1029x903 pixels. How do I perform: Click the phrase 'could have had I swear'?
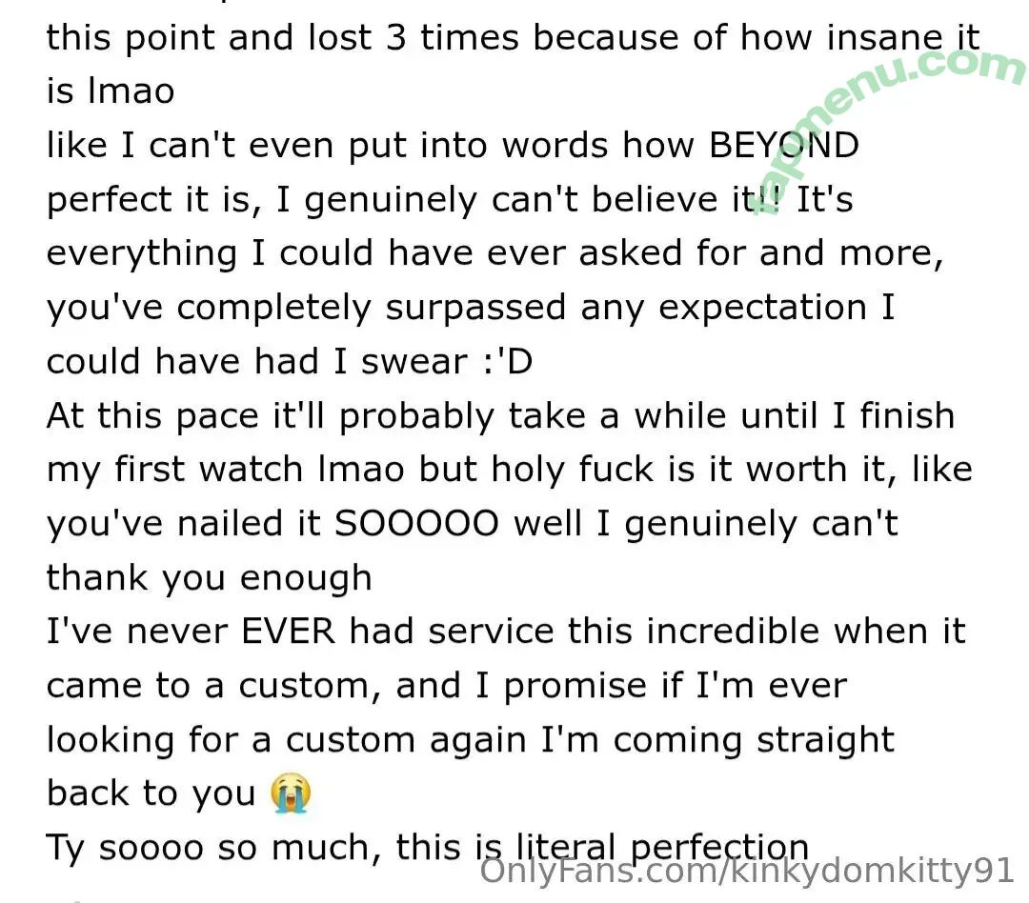(256, 362)
